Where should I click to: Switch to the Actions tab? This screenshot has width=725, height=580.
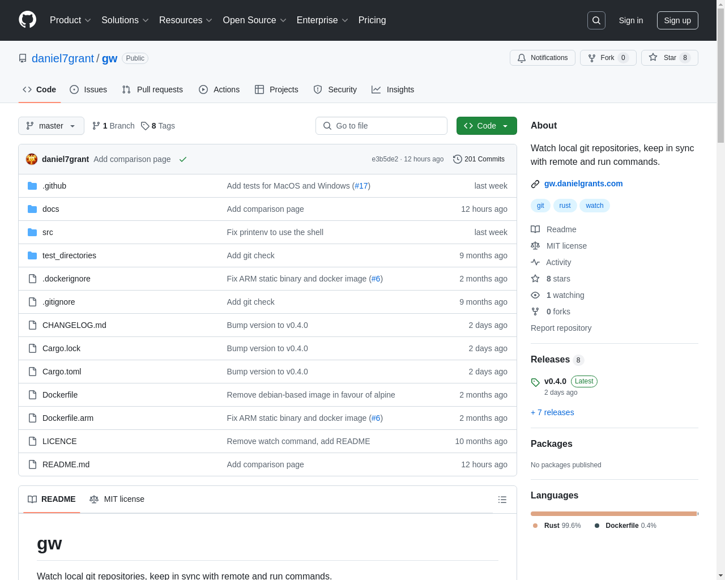click(x=219, y=89)
